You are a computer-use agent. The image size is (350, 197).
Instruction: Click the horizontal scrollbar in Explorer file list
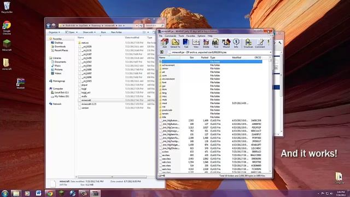pyautogui.click(x=112, y=177)
